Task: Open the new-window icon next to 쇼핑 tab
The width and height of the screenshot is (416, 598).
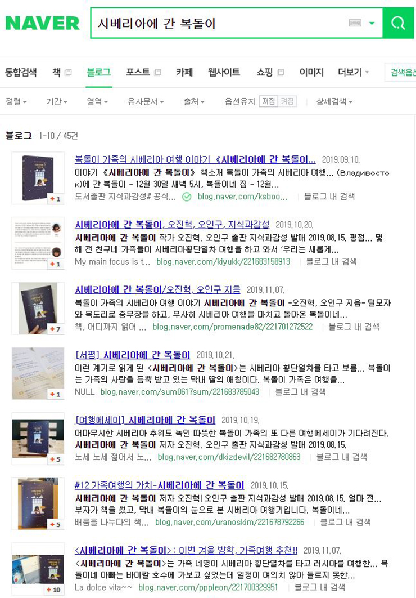Action: [x=281, y=72]
